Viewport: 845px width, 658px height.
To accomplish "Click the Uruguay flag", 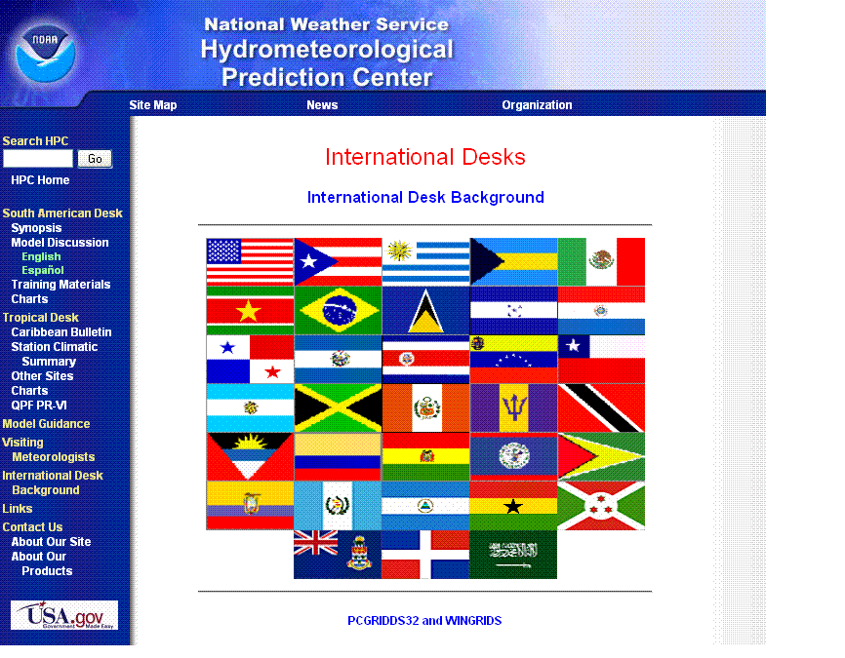I will 425,262.
